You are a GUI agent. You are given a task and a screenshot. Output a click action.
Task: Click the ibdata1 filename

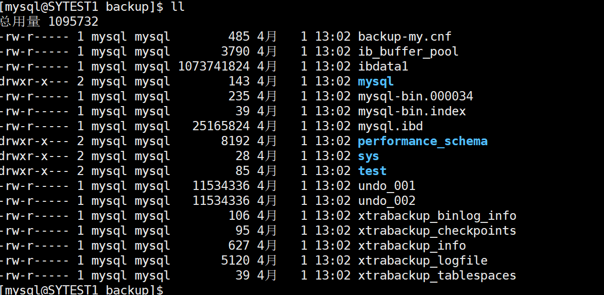383,66
